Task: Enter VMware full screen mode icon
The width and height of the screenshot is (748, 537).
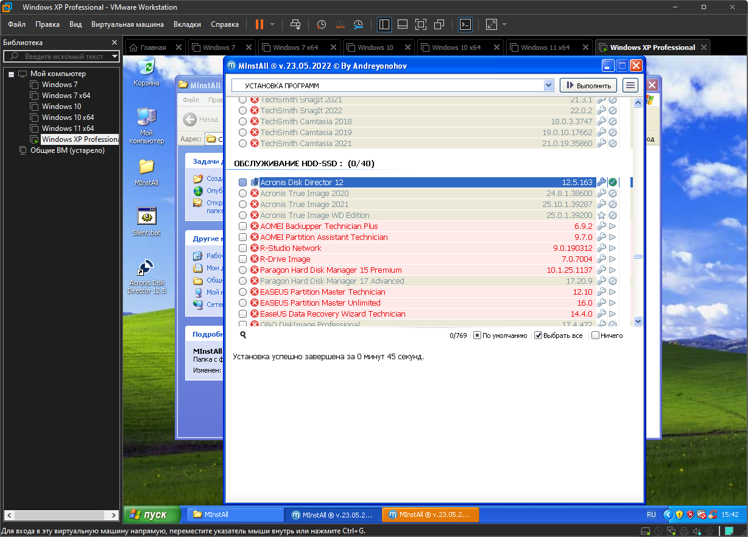Action: click(x=421, y=24)
